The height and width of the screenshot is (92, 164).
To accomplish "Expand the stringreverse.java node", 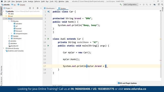I will (12, 33).
